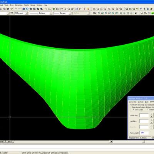Toggle ORTHO mode in the status bar
154x154 pixels.
35,153
